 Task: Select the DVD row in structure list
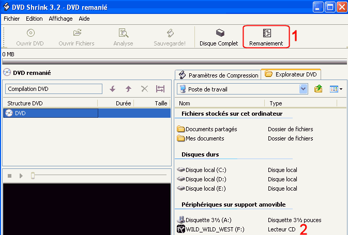point(87,113)
